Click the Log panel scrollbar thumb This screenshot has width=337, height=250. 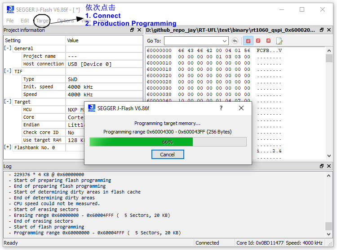pos(328,226)
